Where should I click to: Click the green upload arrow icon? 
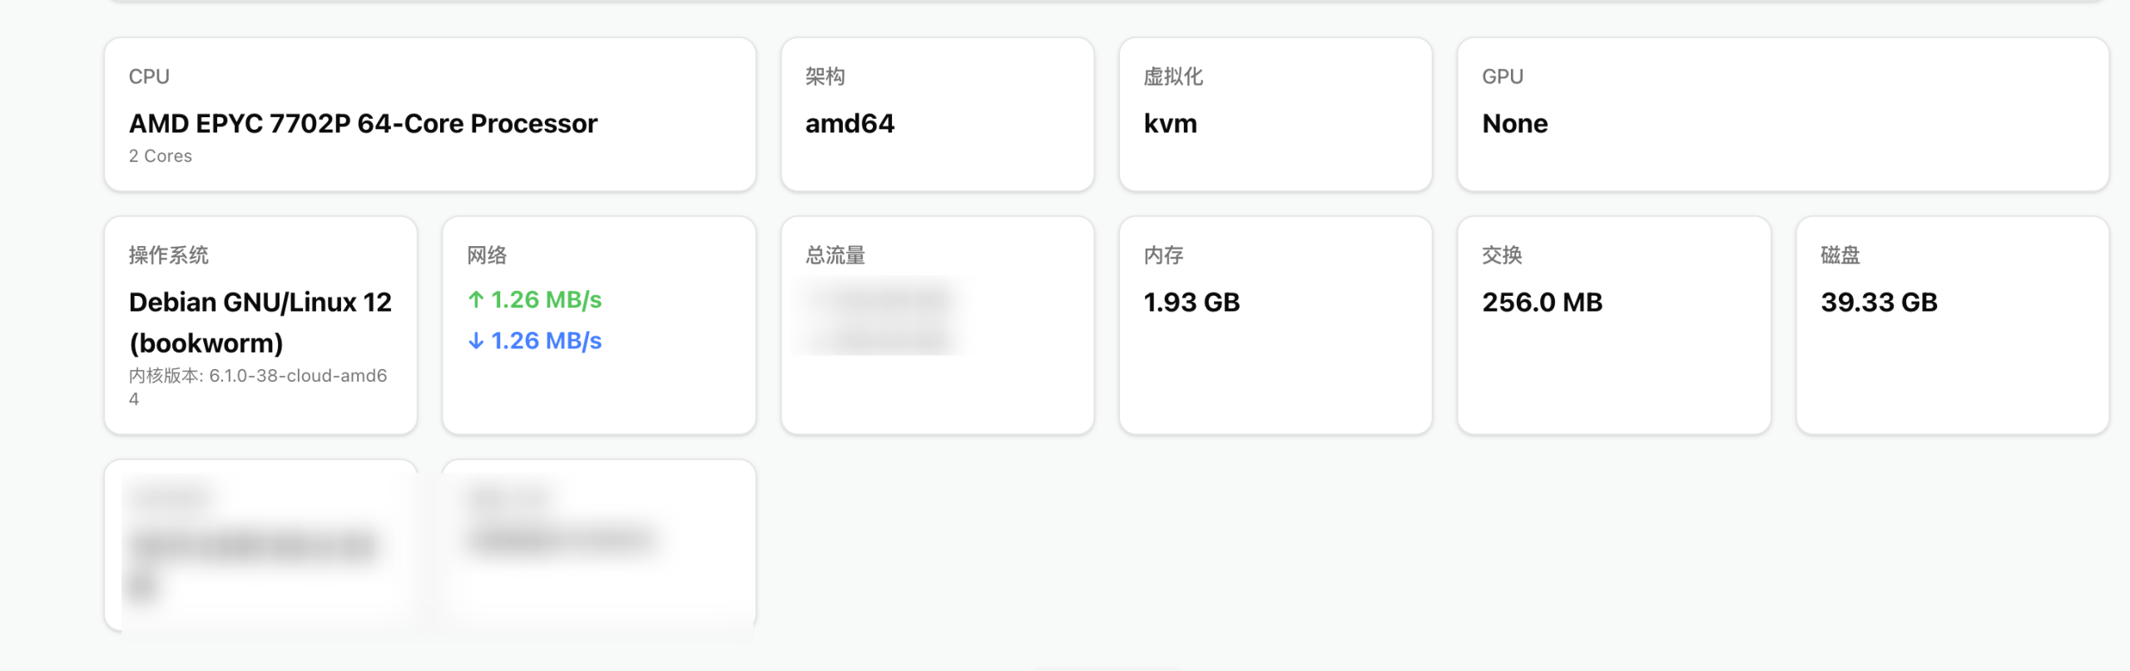pyautogui.click(x=476, y=300)
